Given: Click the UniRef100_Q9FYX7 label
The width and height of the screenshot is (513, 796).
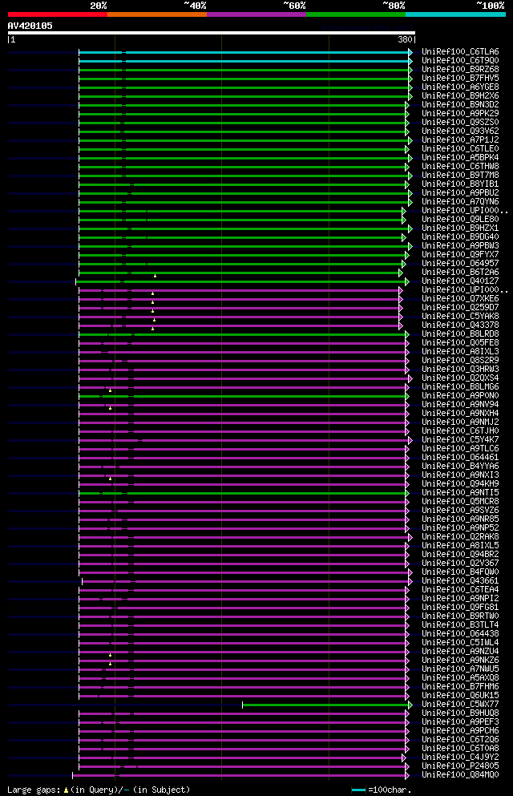Looking at the screenshot, I should (460, 254).
